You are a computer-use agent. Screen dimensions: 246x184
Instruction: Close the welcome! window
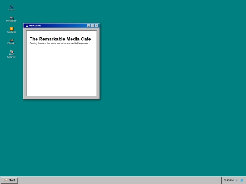point(97,25)
